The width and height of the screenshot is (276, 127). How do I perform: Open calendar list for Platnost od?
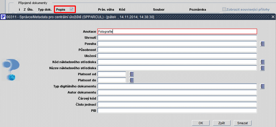pos(132,74)
